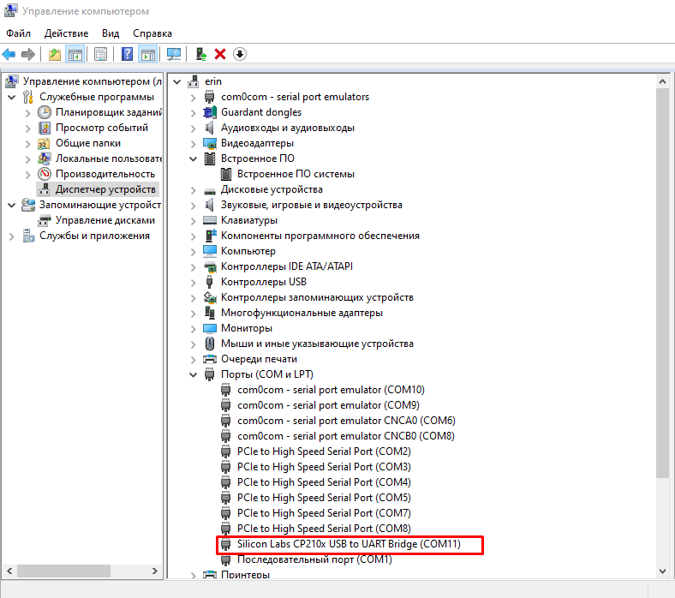The width and height of the screenshot is (675, 598).
Task: Collapse Служебные программы in left tree
Action: tap(12, 98)
